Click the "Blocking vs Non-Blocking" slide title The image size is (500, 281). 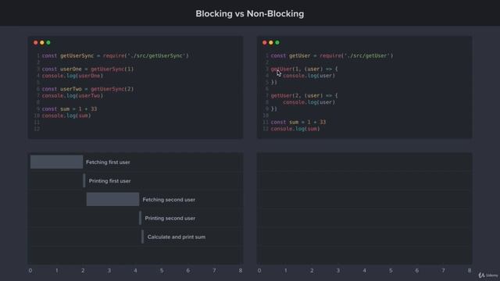pos(250,14)
